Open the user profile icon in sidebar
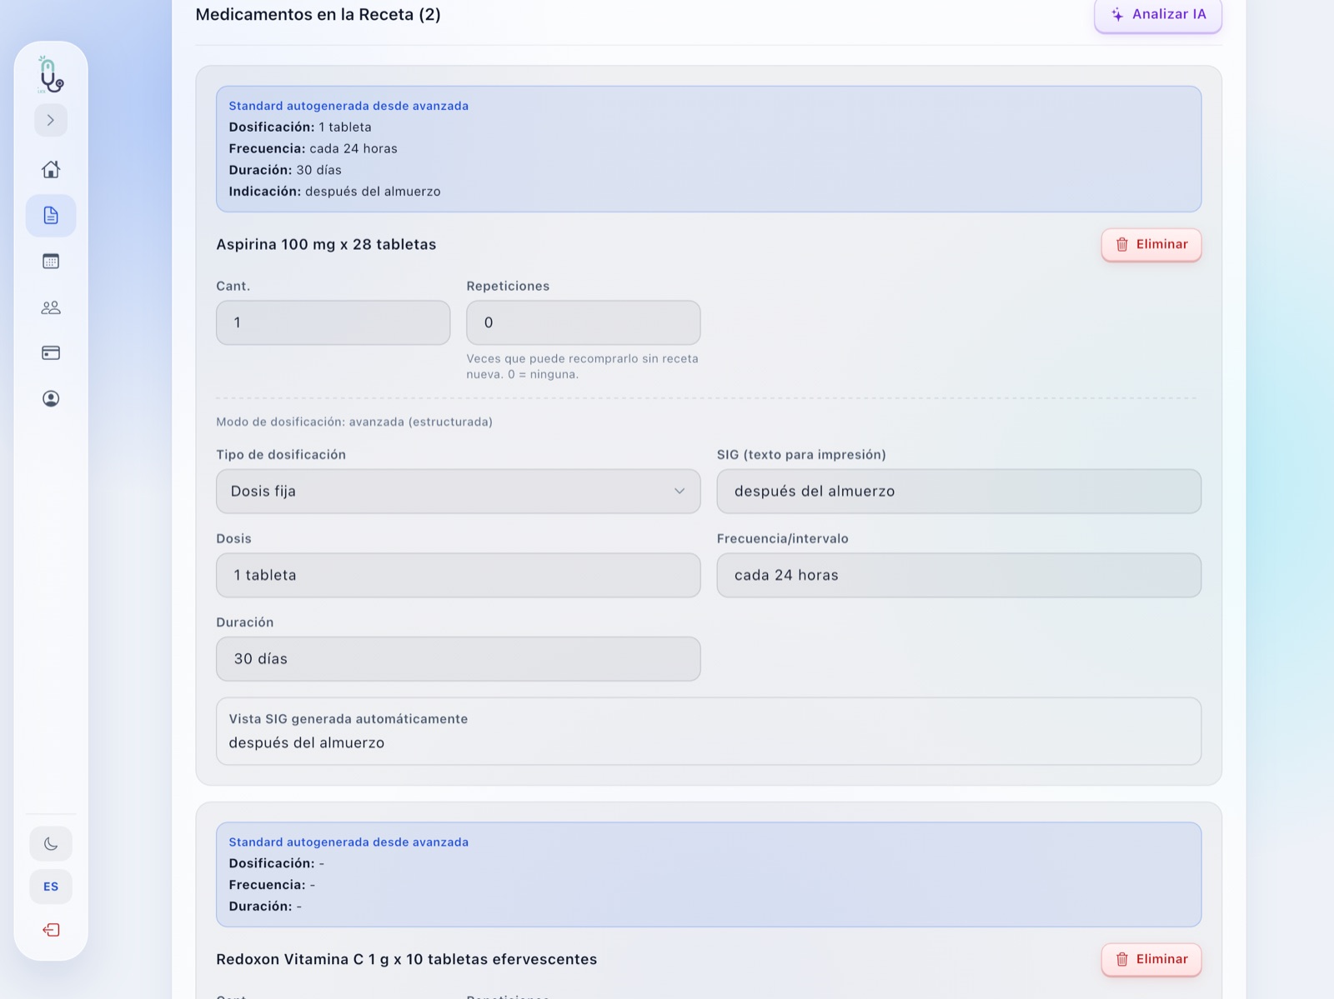The height and width of the screenshot is (999, 1334). coord(51,398)
